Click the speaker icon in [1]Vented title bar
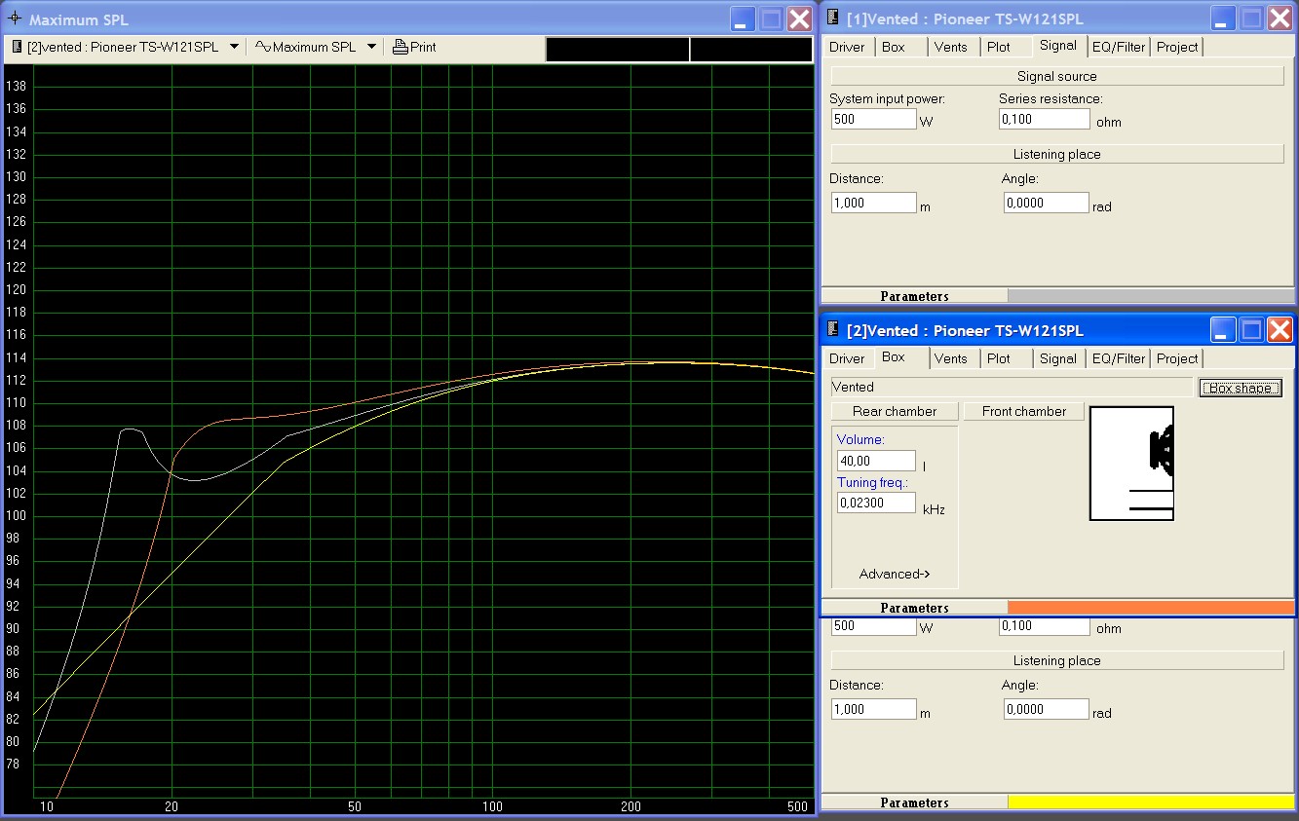Viewport: 1299px width, 821px height. click(x=834, y=19)
